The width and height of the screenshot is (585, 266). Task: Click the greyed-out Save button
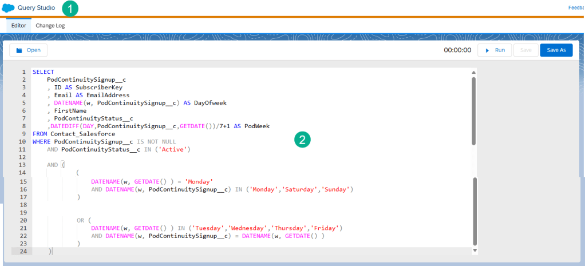click(525, 50)
